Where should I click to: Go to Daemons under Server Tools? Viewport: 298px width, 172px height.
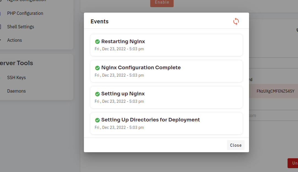[x=16, y=91]
